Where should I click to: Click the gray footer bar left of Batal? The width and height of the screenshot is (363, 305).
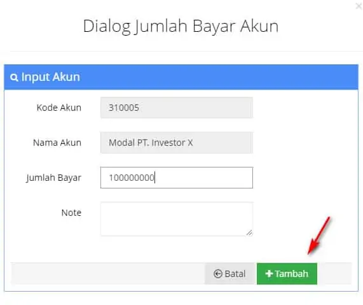coord(107,274)
